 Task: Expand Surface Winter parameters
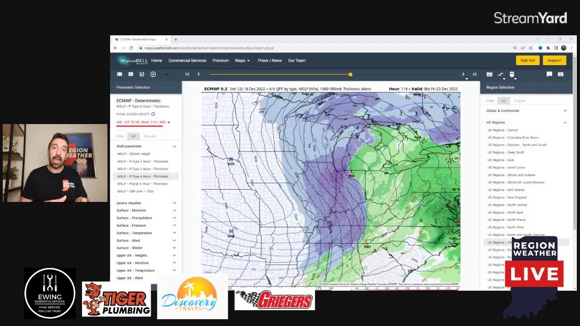pos(174,248)
